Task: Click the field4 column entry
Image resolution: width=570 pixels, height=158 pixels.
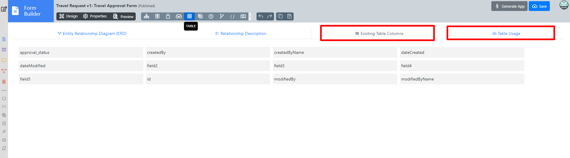Action: pos(462,66)
